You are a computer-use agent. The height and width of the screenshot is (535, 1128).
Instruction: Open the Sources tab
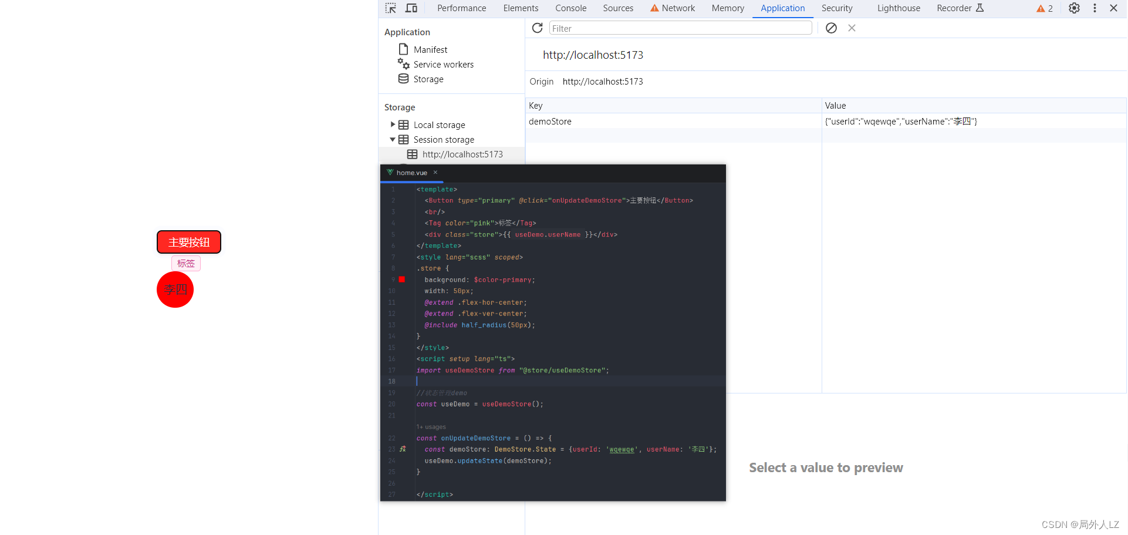pyautogui.click(x=618, y=8)
